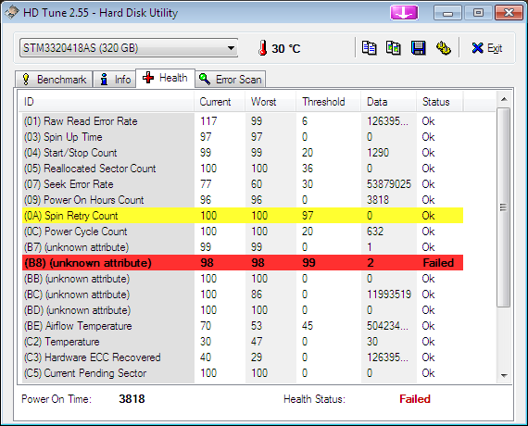Viewport: 528px width, 426px height.
Task: Click the Current column header
Action: coord(220,102)
